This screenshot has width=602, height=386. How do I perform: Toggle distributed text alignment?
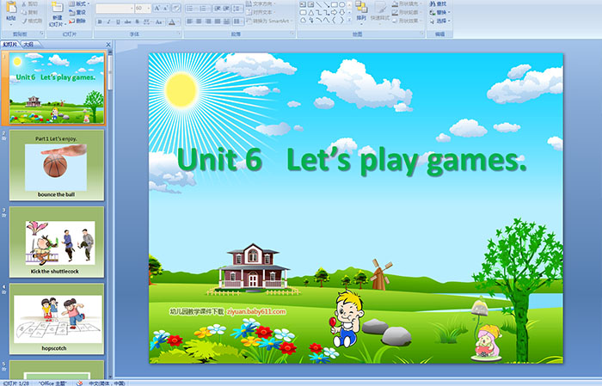[x=226, y=21]
